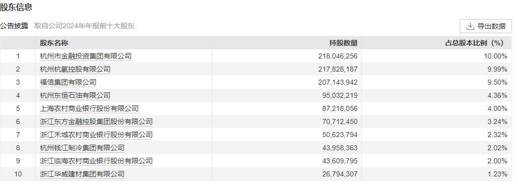Select row number 10 cell
The image size is (518, 184).
[18, 174]
